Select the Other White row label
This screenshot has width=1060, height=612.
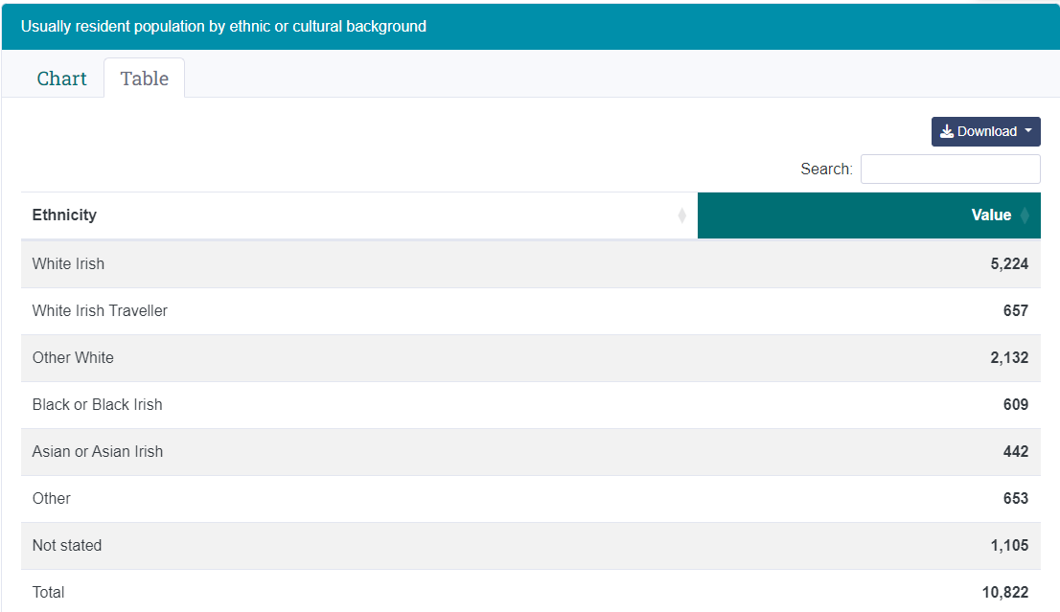pyautogui.click(x=73, y=357)
